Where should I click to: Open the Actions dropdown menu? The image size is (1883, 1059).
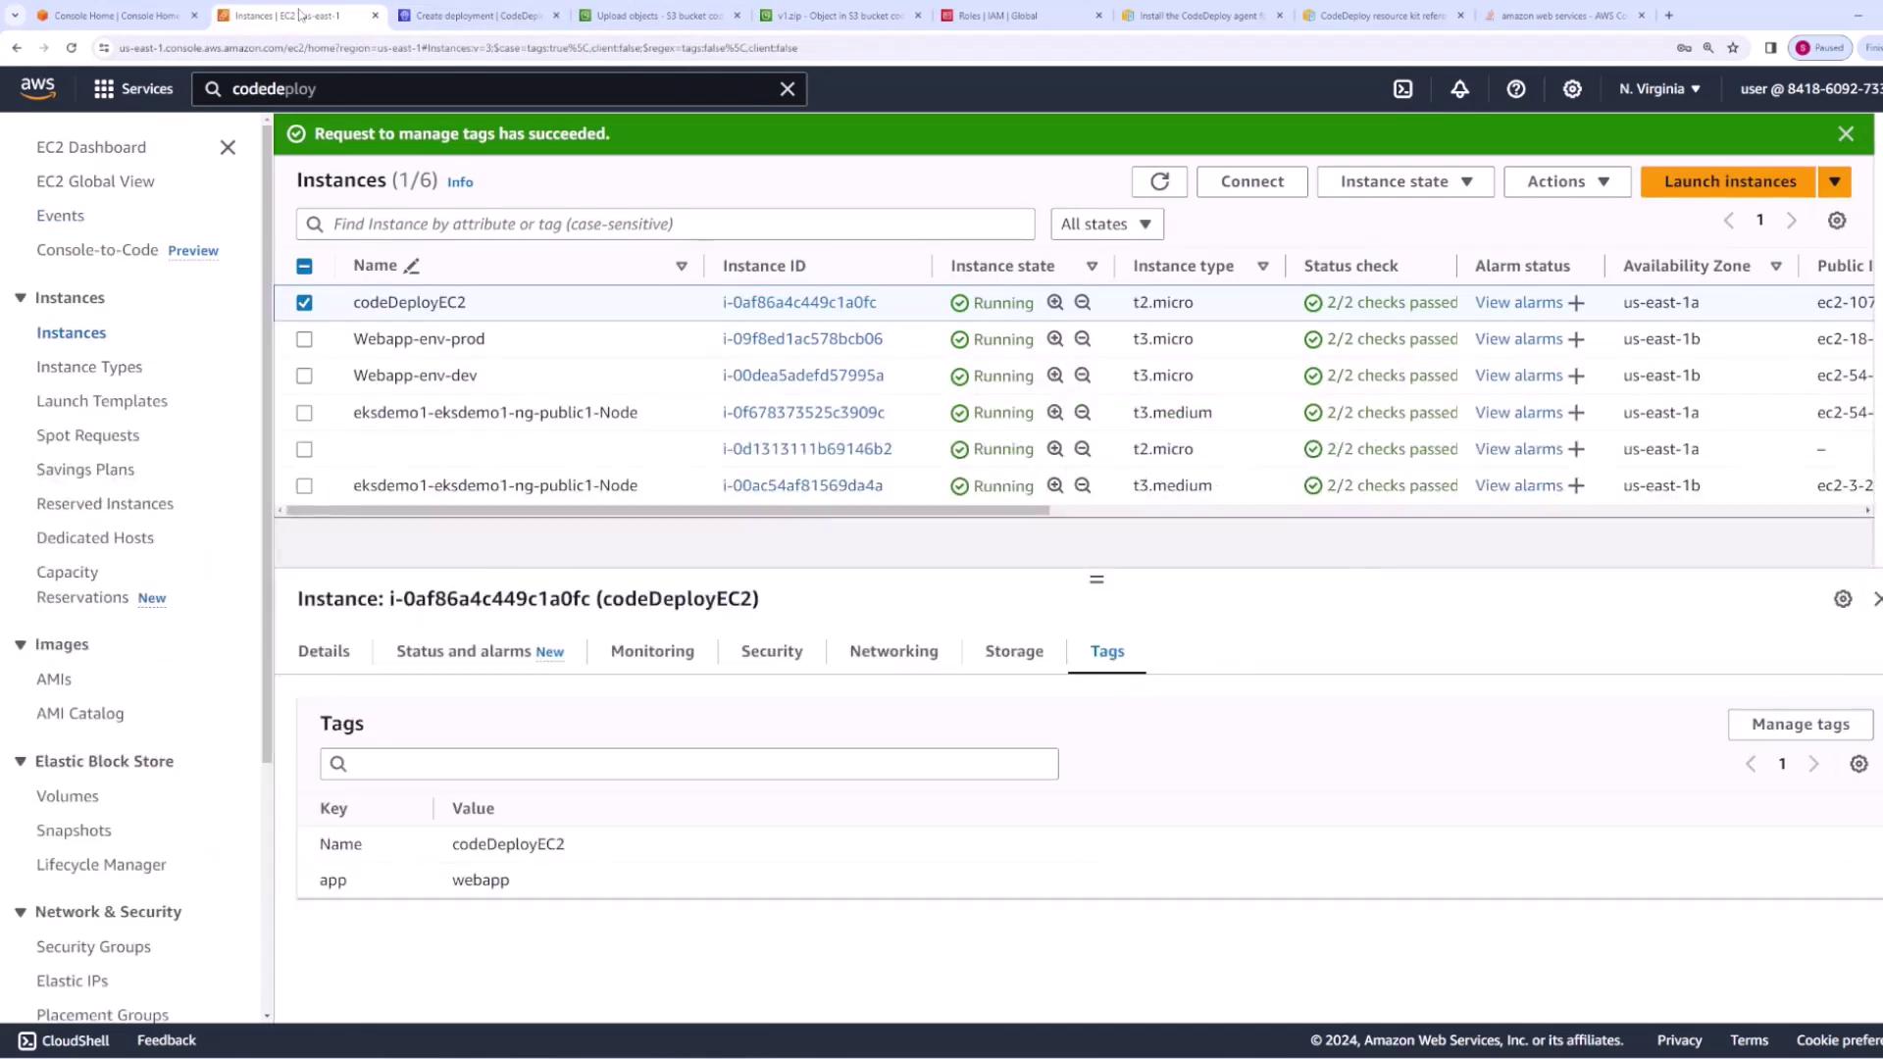[x=1566, y=181]
